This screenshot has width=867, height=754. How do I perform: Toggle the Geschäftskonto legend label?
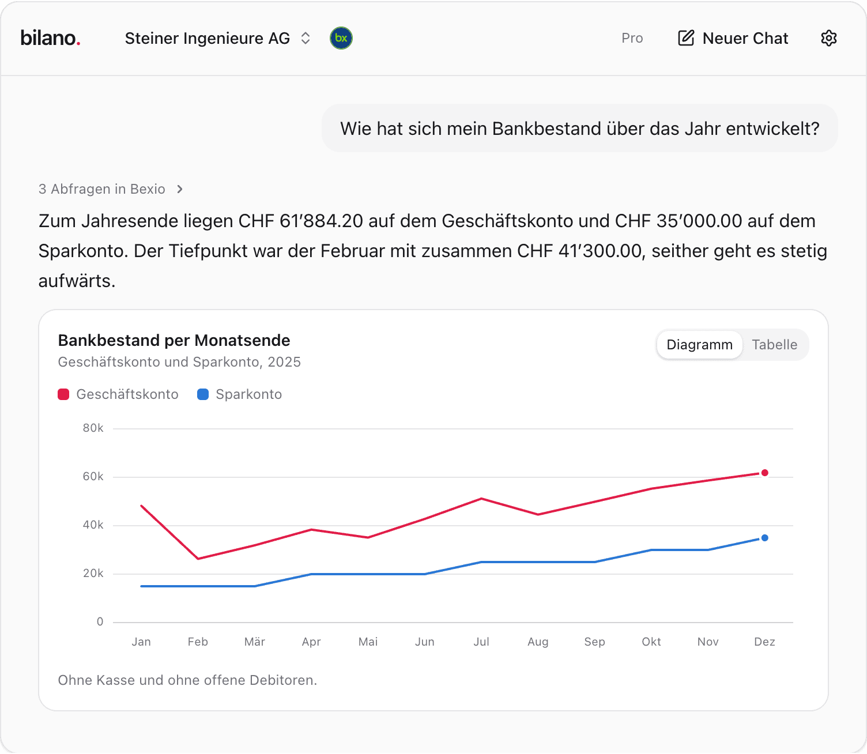(127, 394)
